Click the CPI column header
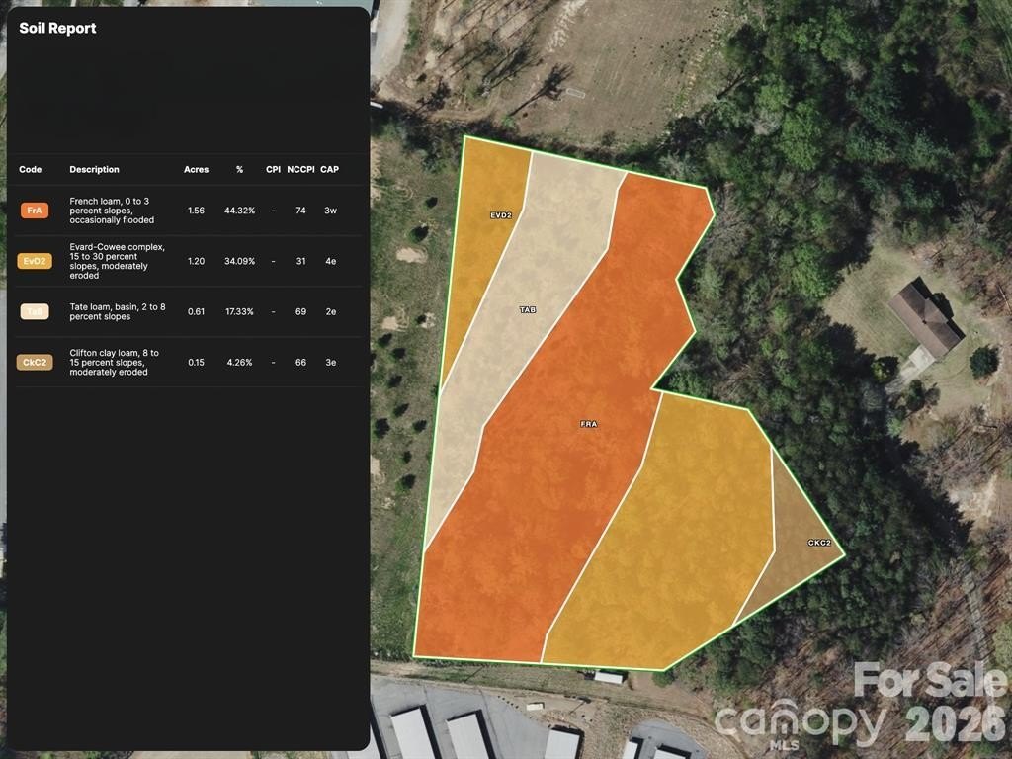Image resolution: width=1012 pixels, height=759 pixels. pos(273,169)
